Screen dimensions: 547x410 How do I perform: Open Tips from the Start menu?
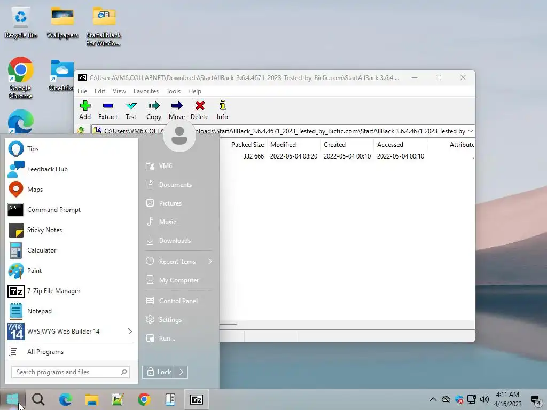(72, 149)
